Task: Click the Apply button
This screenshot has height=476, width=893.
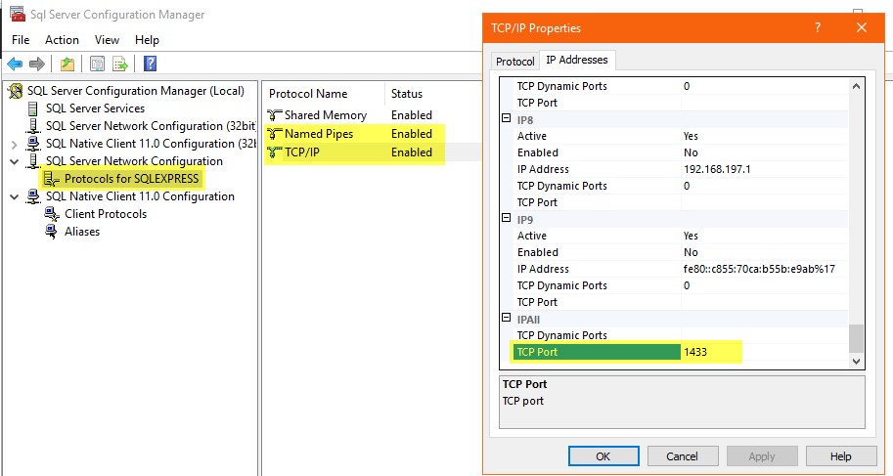Action: 761,456
